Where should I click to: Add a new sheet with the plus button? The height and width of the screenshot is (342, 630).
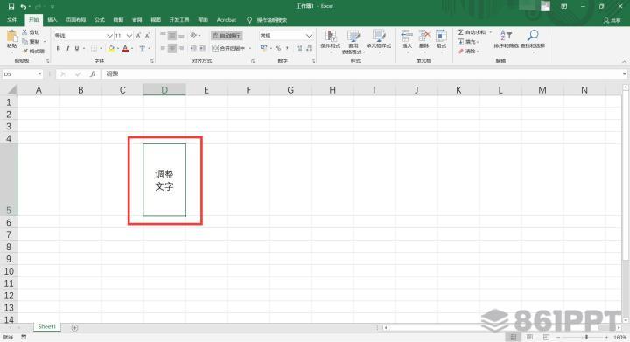pos(74,327)
